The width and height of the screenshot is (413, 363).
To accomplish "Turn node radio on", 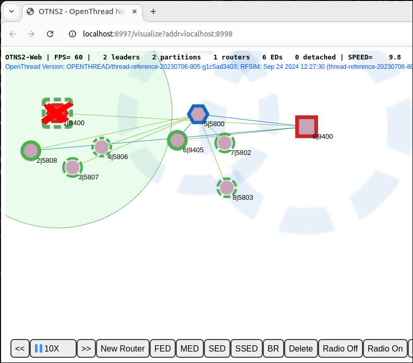I will 385,348.
